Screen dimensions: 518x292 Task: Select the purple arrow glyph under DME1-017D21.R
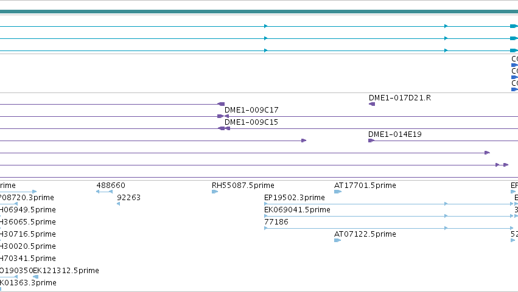point(372,104)
